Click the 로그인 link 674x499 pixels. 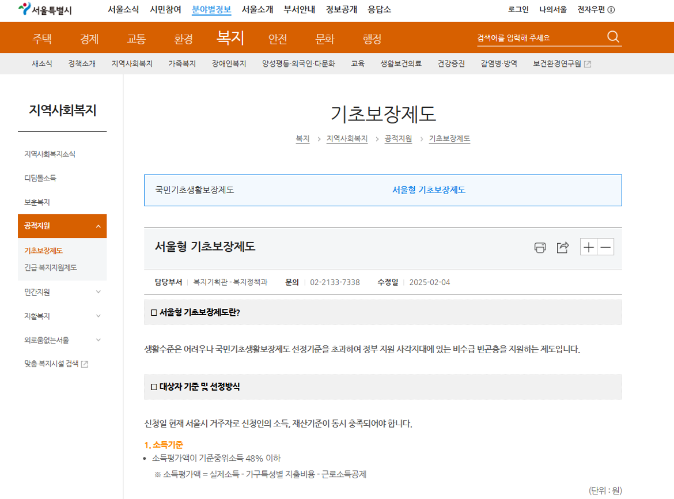click(x=518, y=10)
